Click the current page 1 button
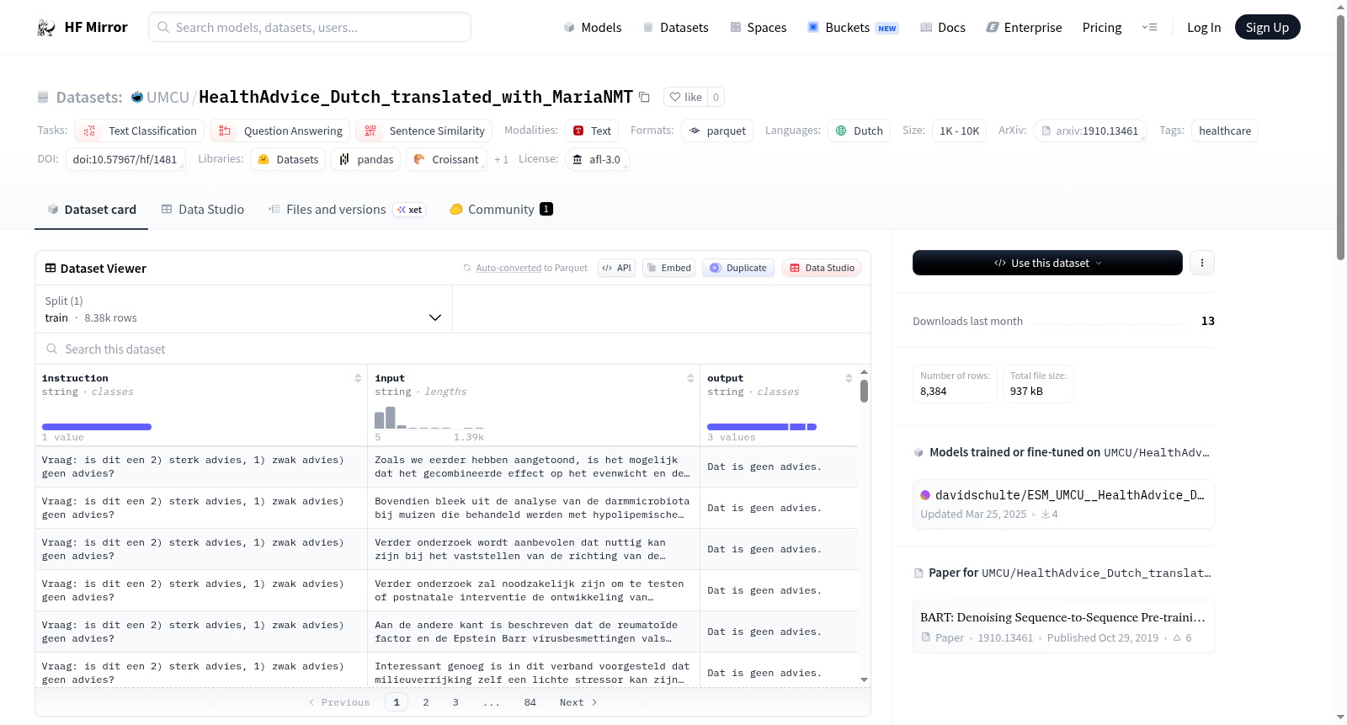Image resolution: width=1347 pixels, height=725 pixels. 397,702
